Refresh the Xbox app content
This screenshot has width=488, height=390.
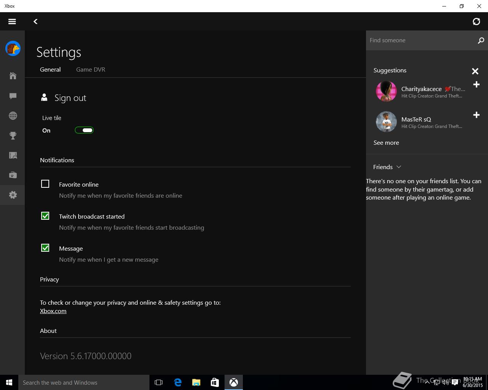(476, 21)
